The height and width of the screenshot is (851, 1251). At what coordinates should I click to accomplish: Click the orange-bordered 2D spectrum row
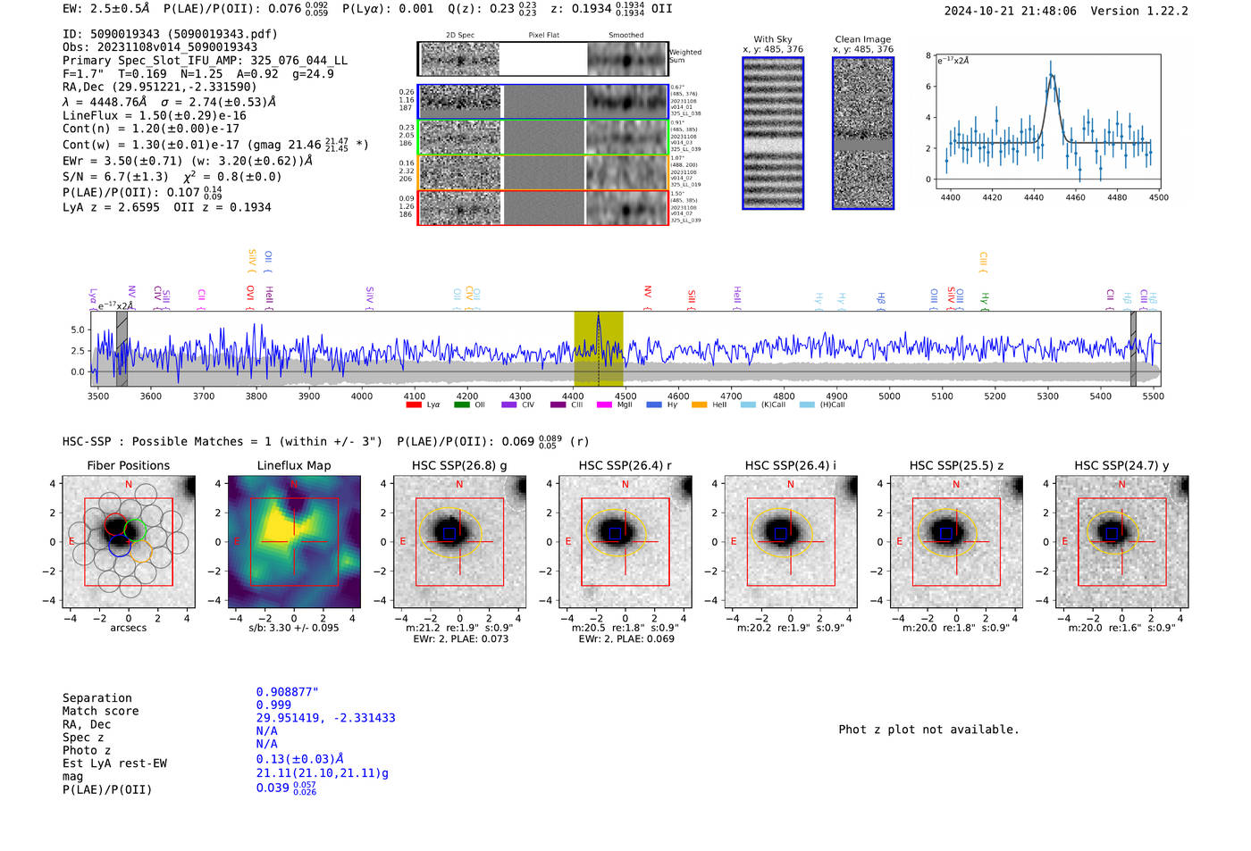[x=542, y=172]
